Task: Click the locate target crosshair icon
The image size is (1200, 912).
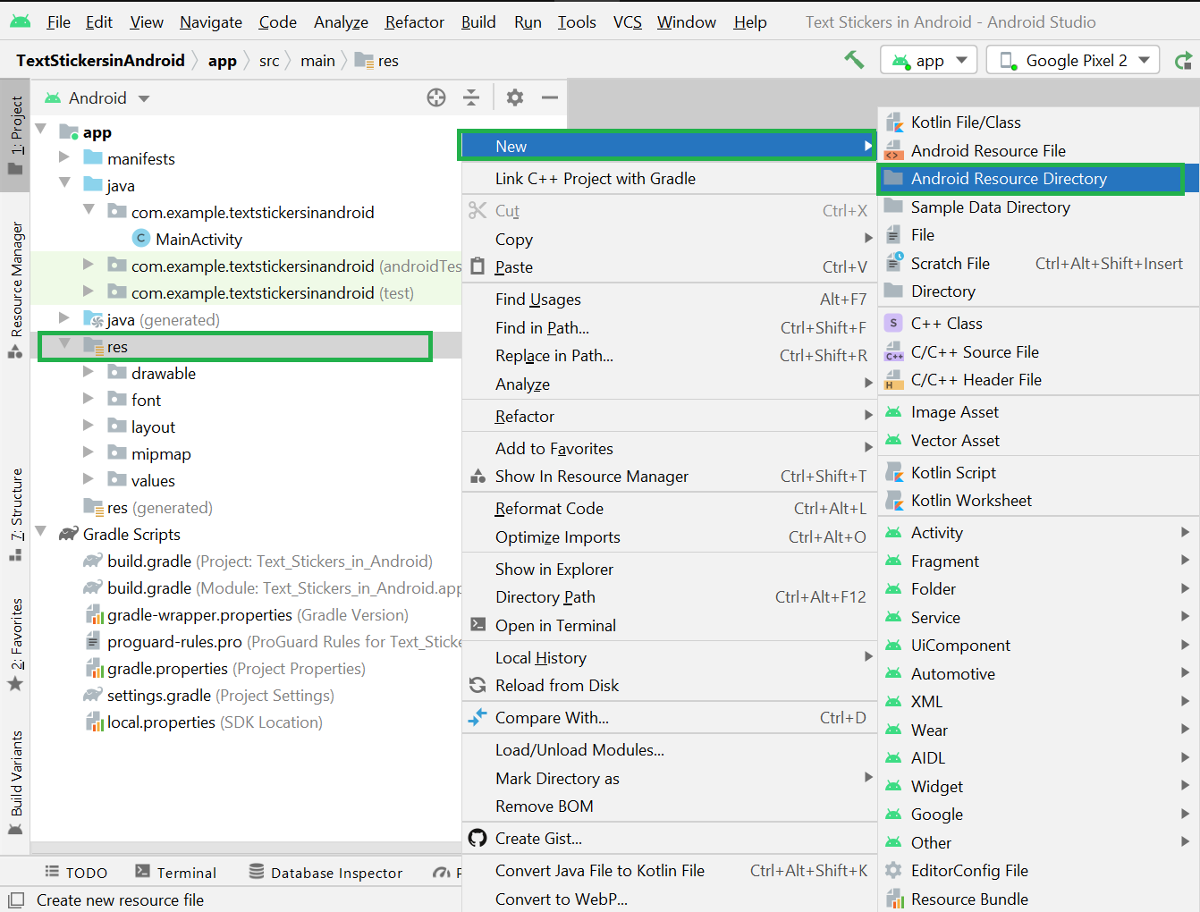Action: [x=436, y=97]
